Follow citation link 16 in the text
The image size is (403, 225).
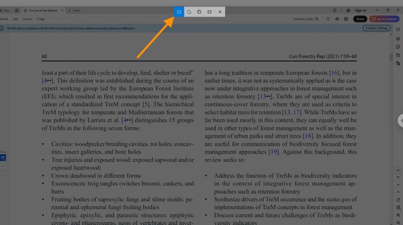point(334,73)
